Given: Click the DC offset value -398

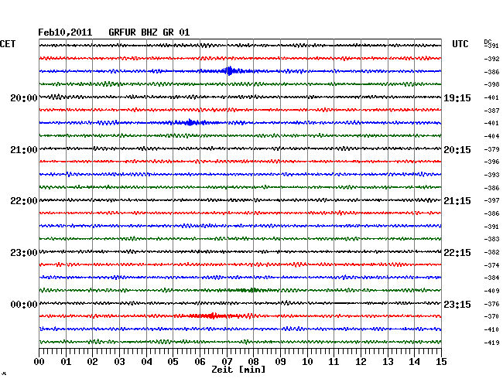Looking at the screenshot, I should (491, 84).
